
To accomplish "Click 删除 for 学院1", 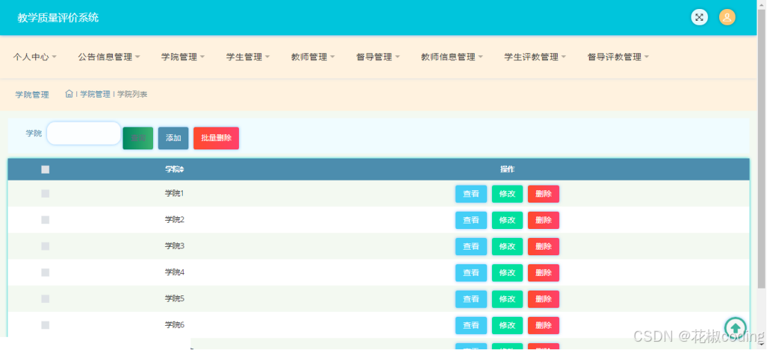I will click(x=543, y=194).
